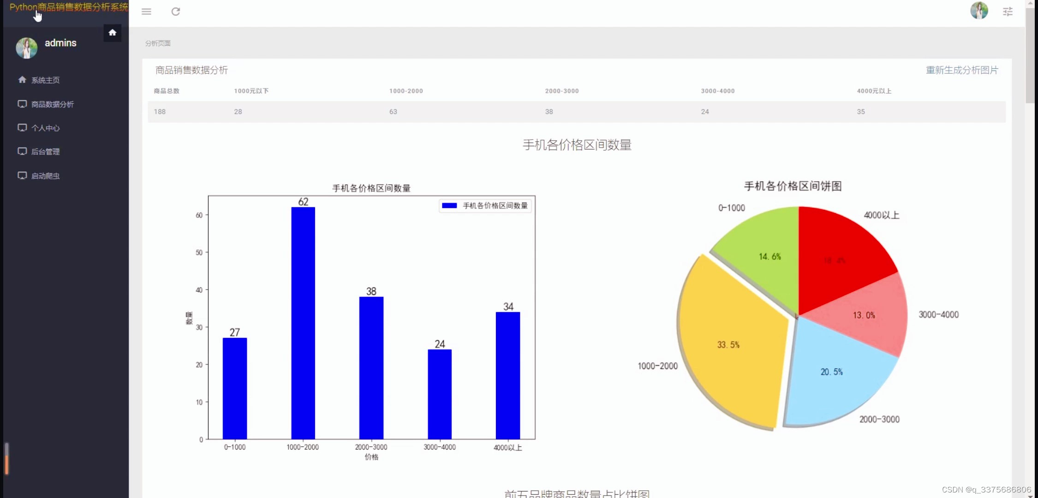Toggle the 手机各价格区间数量 chart legend
This screenshot has height=498, width=1038.
coord(485,206)
